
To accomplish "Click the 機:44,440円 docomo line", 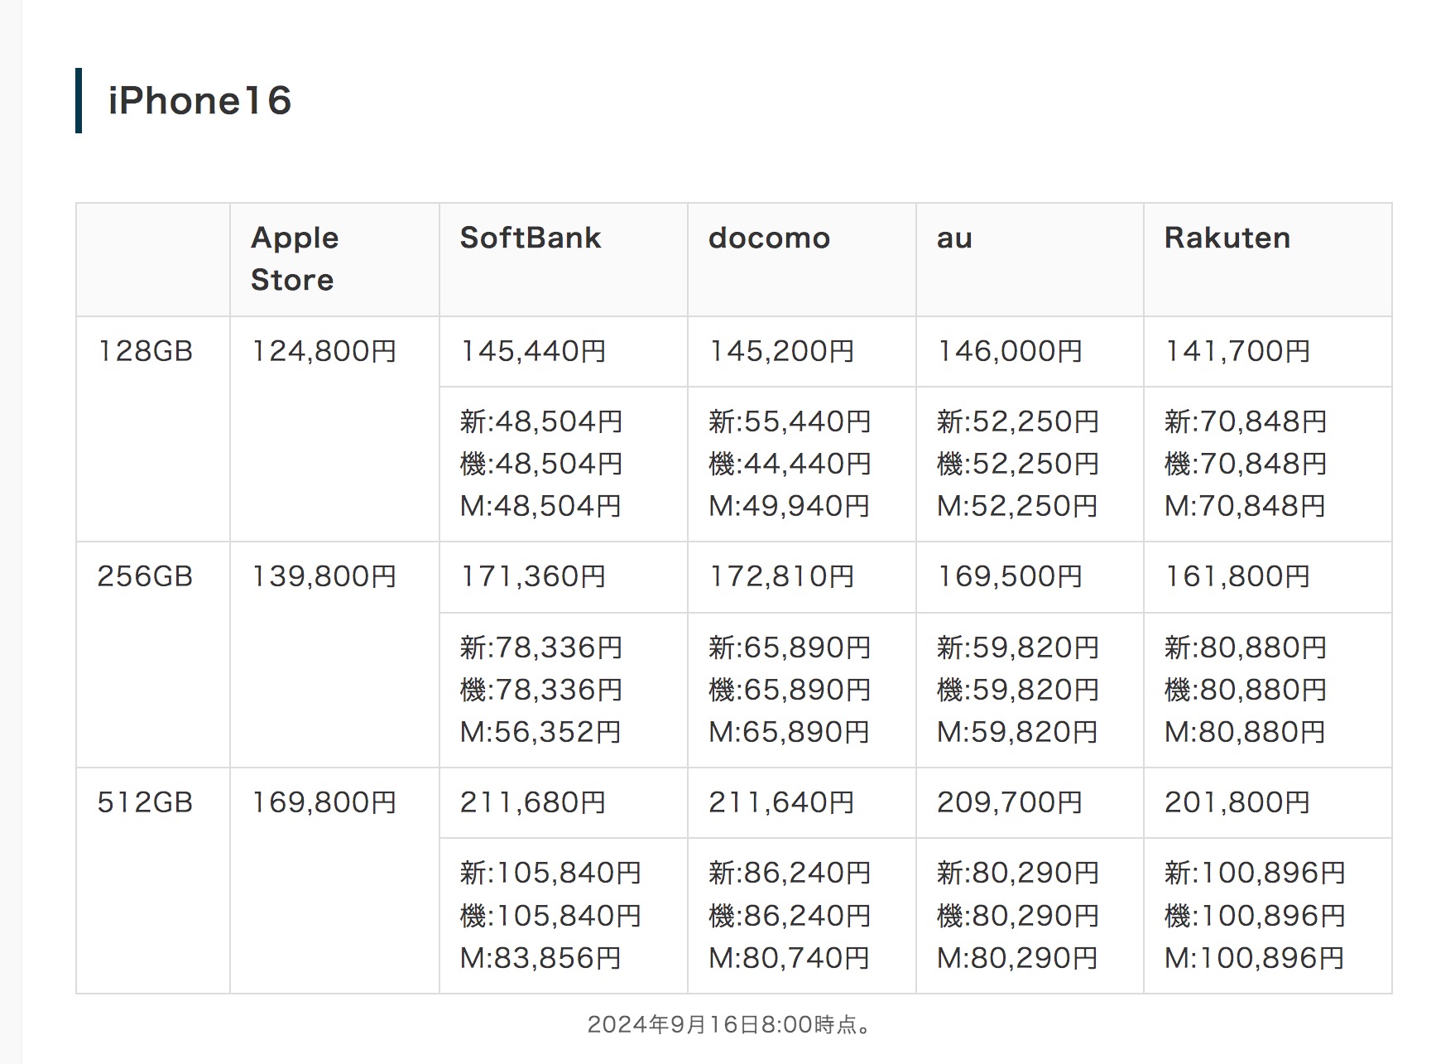I will coord(790,464).
